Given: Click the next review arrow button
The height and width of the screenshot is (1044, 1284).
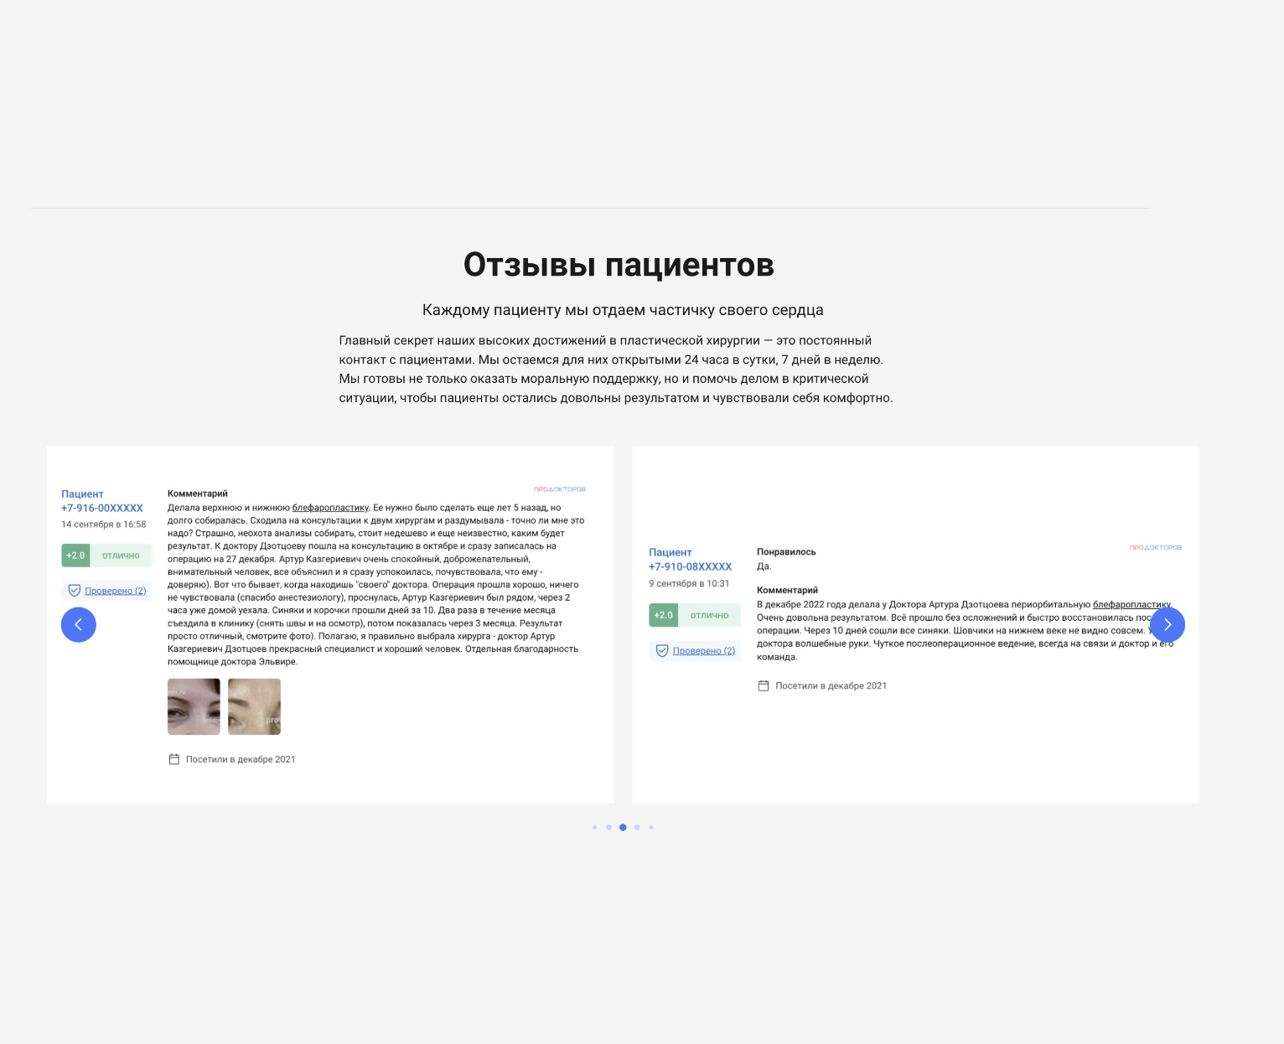Looking at the screenshot, I should click(x=1167, y=624).
